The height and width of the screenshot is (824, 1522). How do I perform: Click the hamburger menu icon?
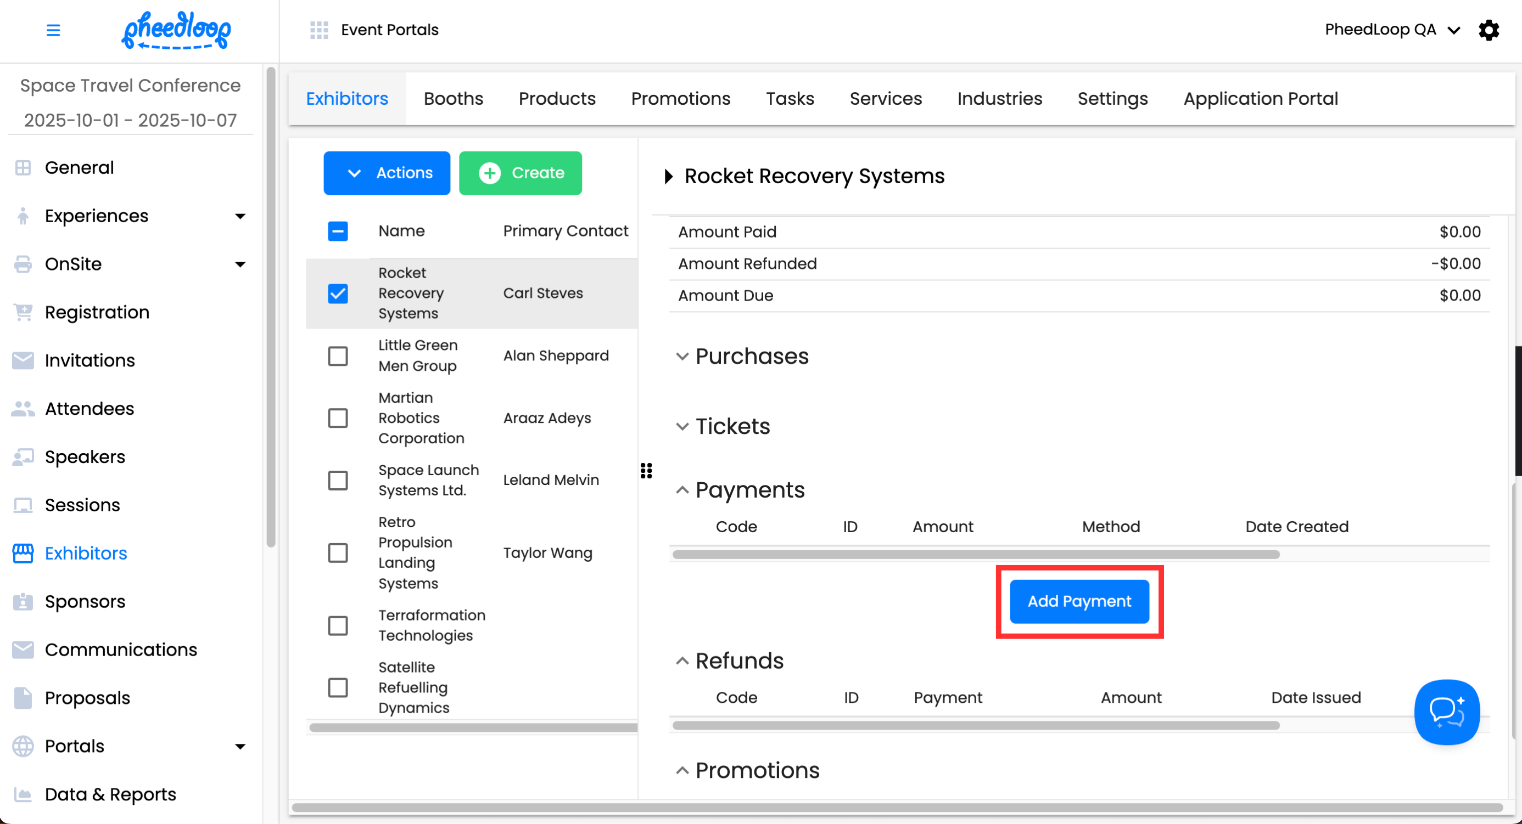53,30
